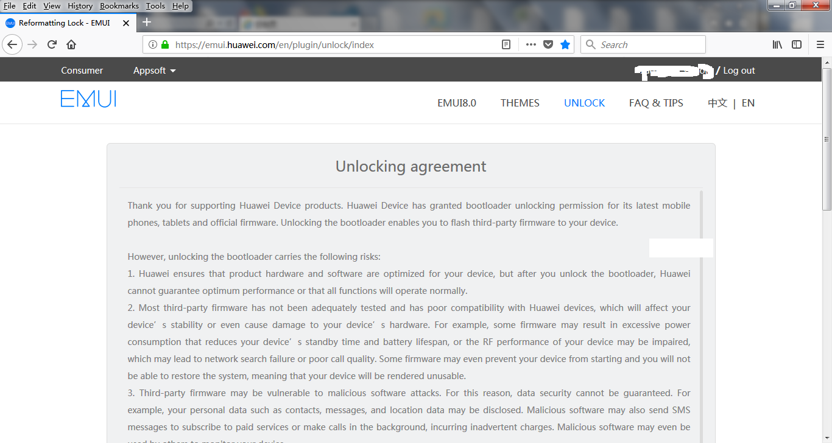Open the THEMES nav link
The height and width of the screenshot is (443, 832).
click(x=520, y=103)
